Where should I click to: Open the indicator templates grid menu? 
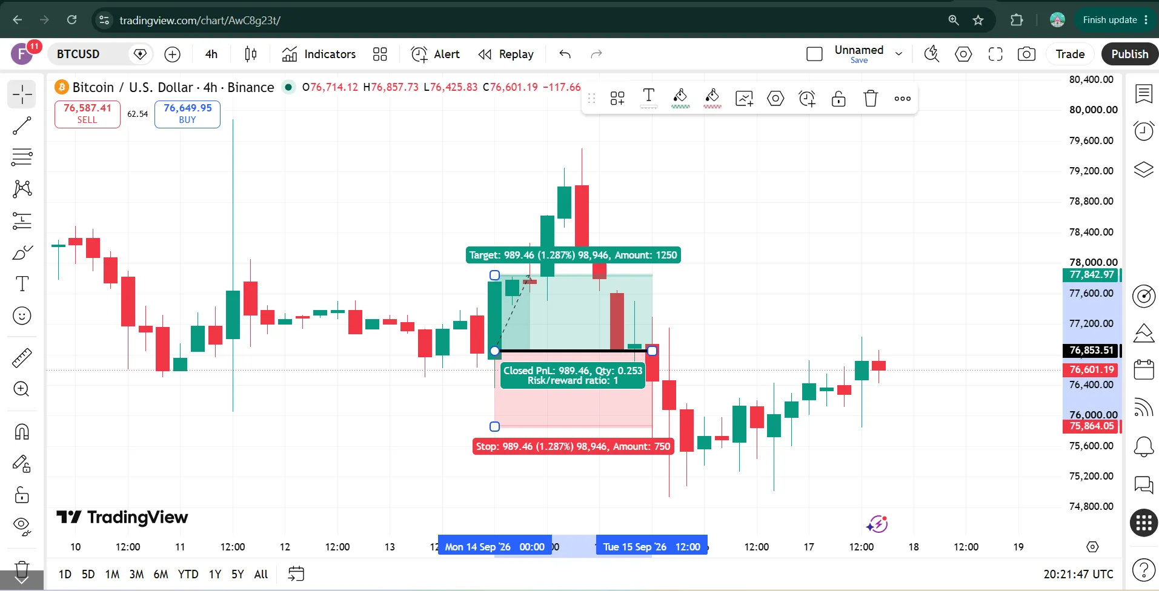380,54
